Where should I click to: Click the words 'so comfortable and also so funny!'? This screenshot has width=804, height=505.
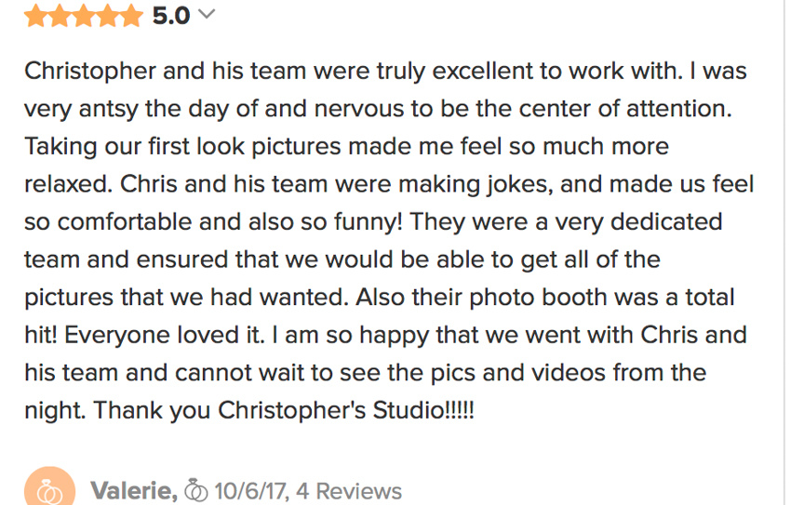click(213, 222)
